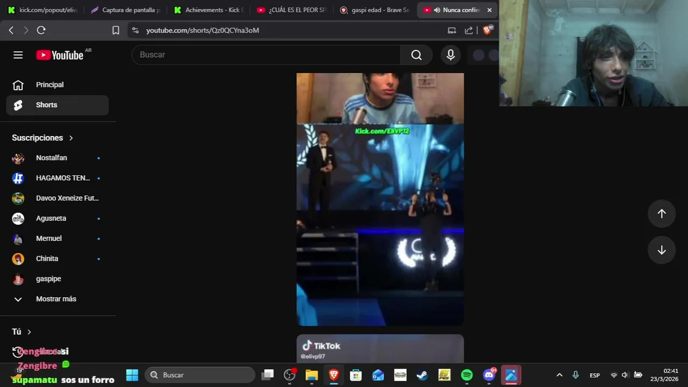Open Task View on the taskbar
688x387 pixels.
268,375
